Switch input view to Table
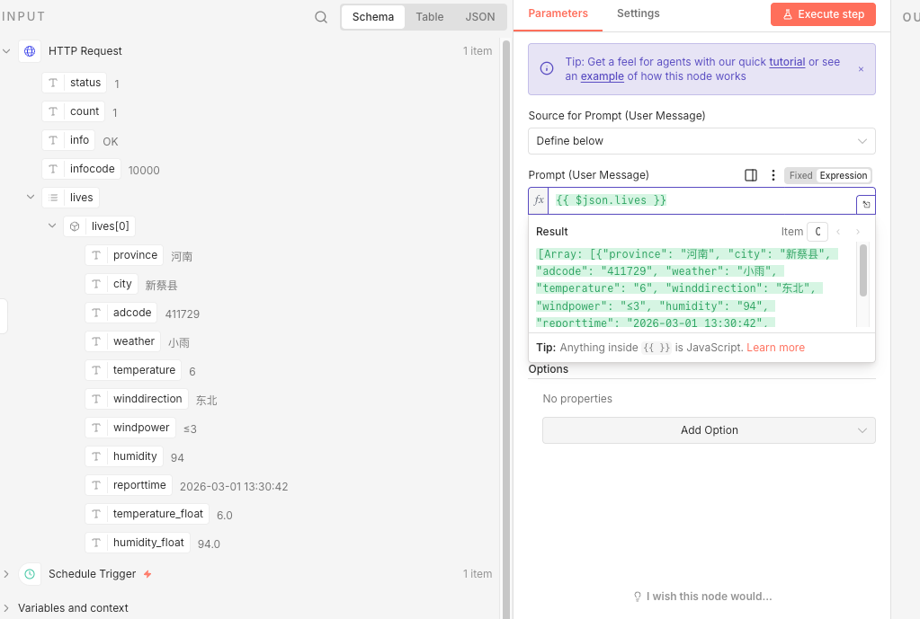 tap(430, 17)
